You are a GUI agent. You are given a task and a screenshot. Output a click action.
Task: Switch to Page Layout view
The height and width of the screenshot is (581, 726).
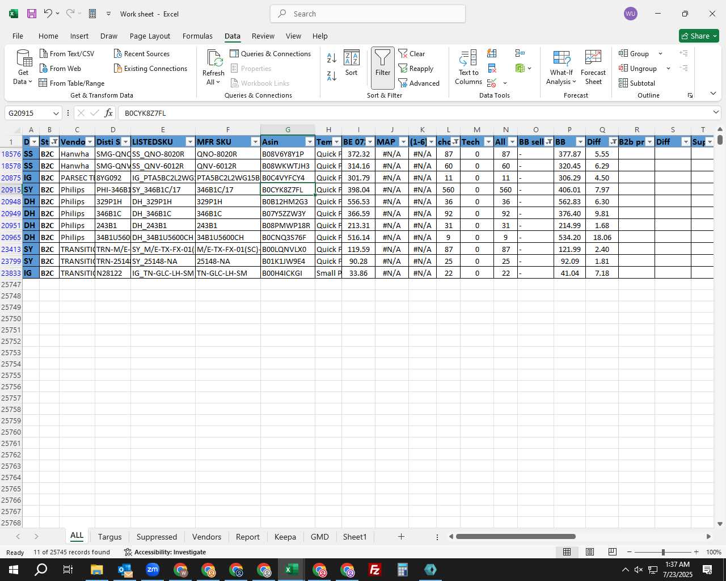(x=590, y=552)
